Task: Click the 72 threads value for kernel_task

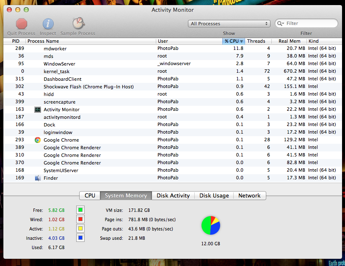Action: coord(267,71)
